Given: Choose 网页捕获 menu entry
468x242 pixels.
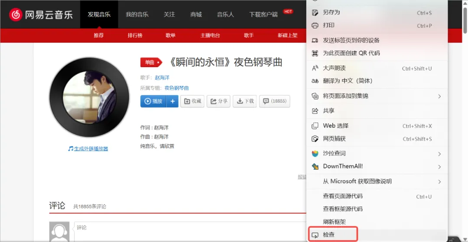Looking at the screenshot, I should click(x=377, y=139).
